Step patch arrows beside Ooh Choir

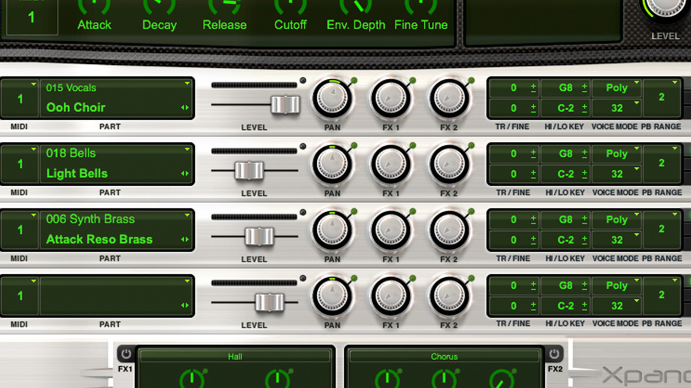coord(185,107)
